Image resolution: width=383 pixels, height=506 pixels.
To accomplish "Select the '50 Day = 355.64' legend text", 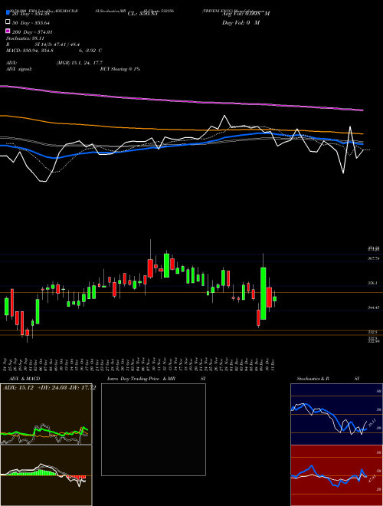I will pyautogui.click(x=31, y=22).
